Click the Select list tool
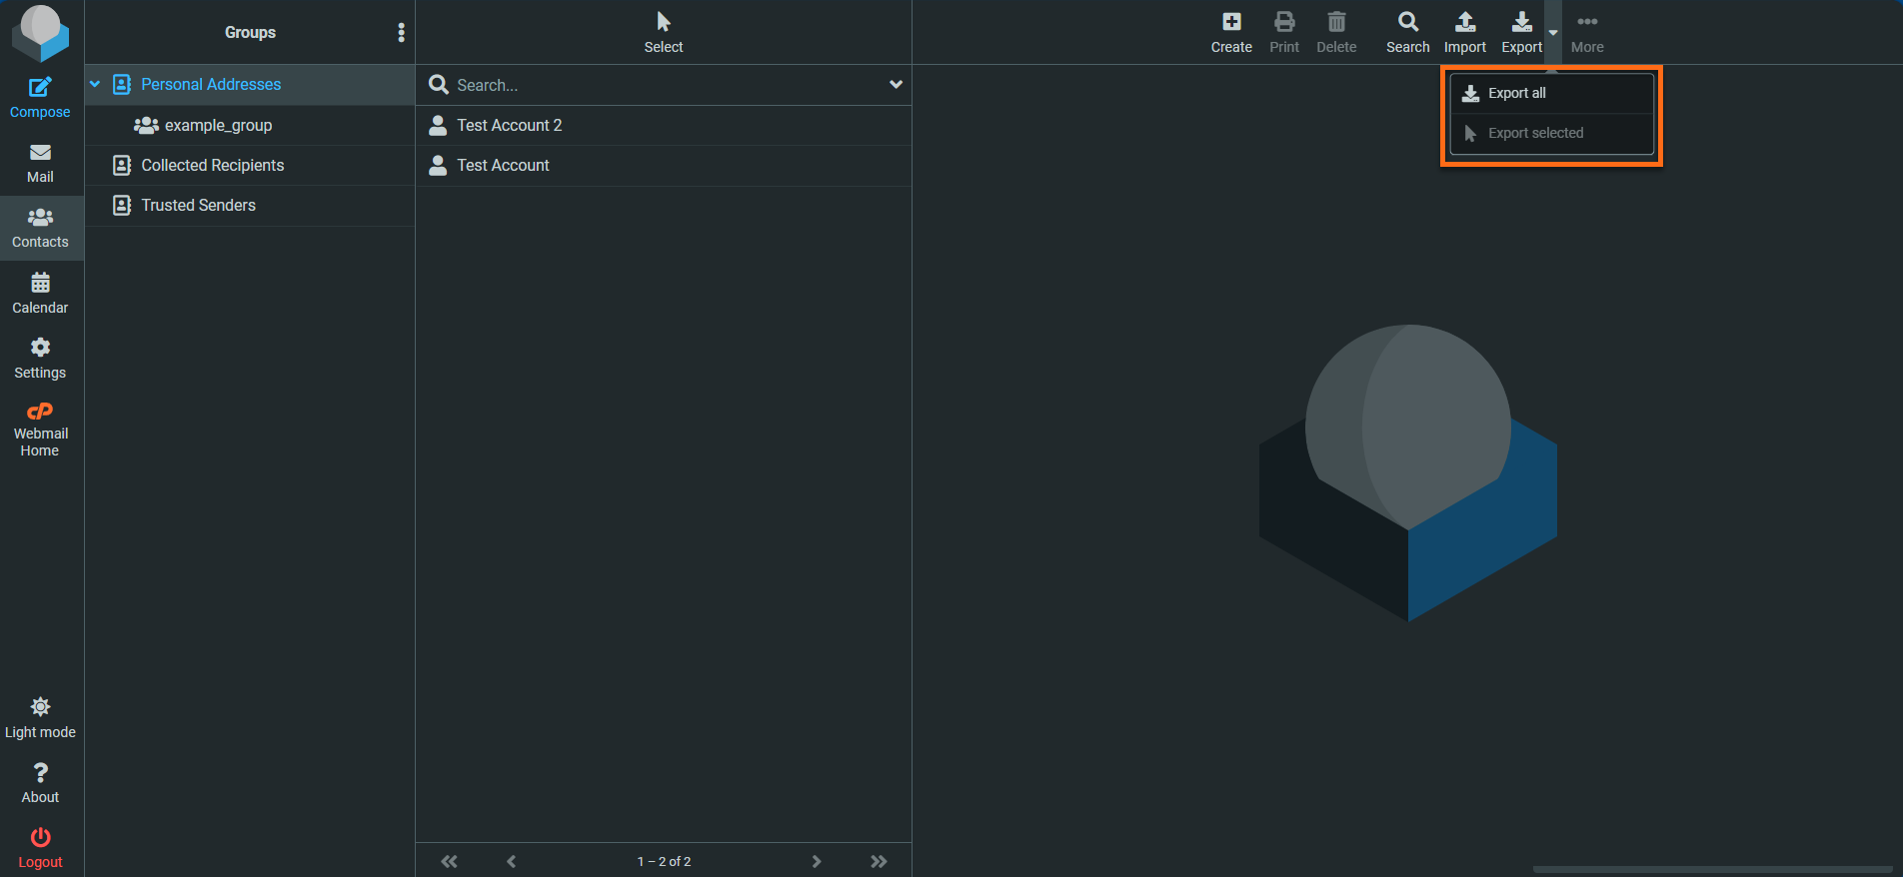 coord(664,33)
